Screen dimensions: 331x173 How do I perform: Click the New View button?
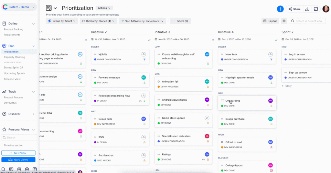pos(18,153)
